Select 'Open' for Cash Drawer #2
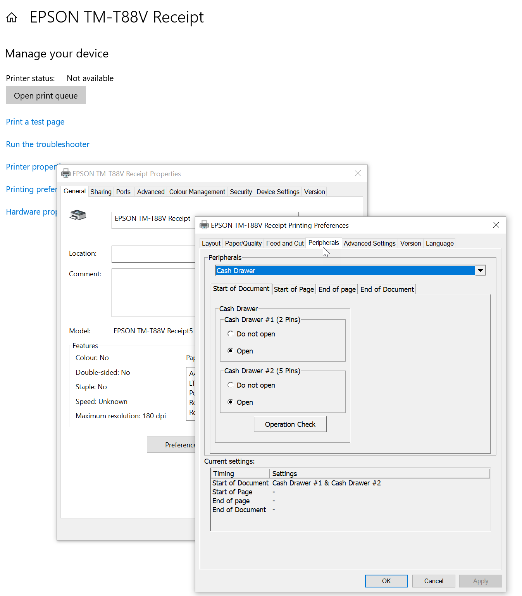Image resolution: width=522 pixels, height=596 pixels. 231,402
